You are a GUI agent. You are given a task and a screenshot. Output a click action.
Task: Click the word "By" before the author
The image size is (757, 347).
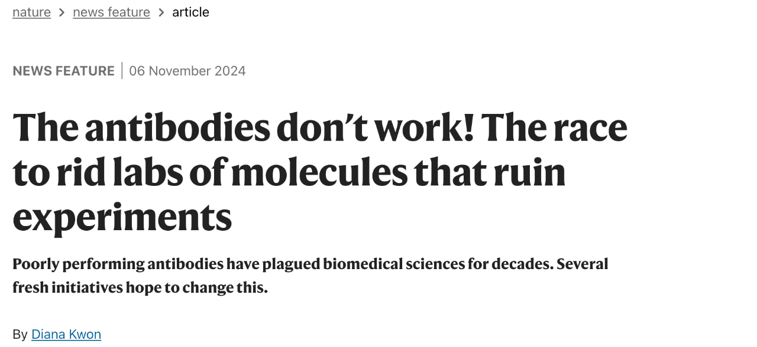[20, 335]
